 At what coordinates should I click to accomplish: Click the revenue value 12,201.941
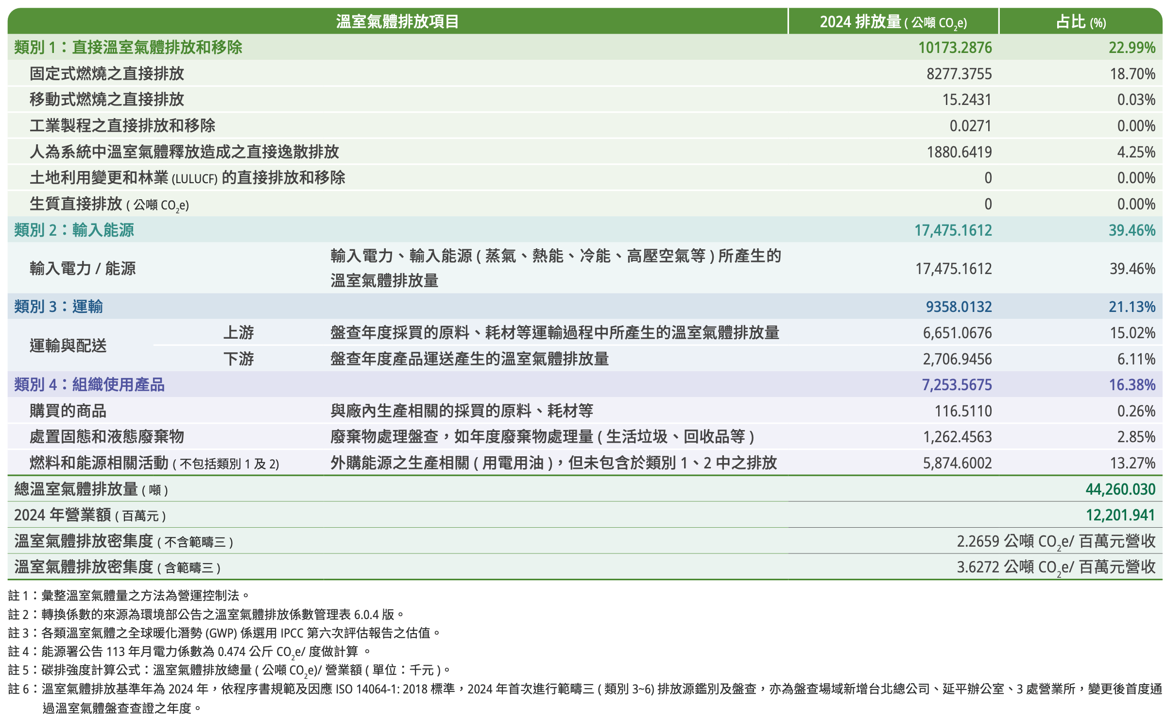coord(1120,515)
